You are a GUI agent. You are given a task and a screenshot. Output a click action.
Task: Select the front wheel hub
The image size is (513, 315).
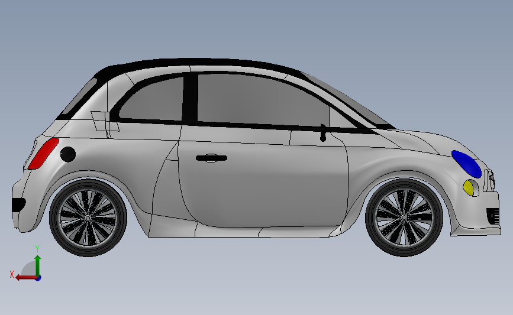tap(404, 217)
